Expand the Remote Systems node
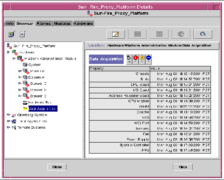The width and height of the screenshot is (224, 180). tap(9, 127)
